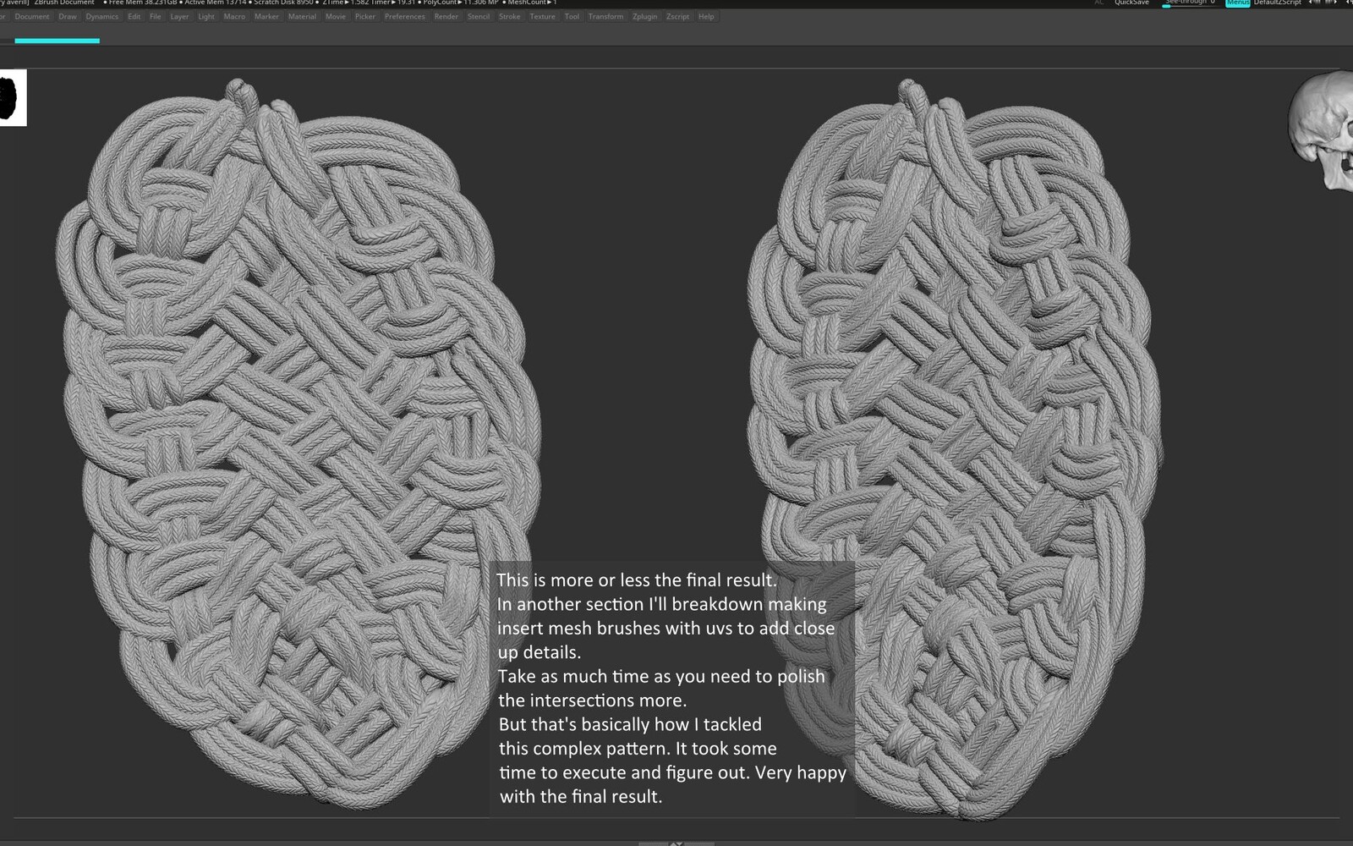Open the Texture menu
1353x846 pixels.
pyautogui.click(x=543, y=17)
